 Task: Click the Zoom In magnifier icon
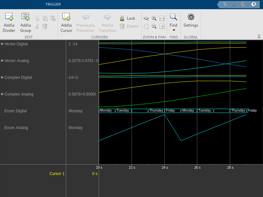(x=154, y=18)
